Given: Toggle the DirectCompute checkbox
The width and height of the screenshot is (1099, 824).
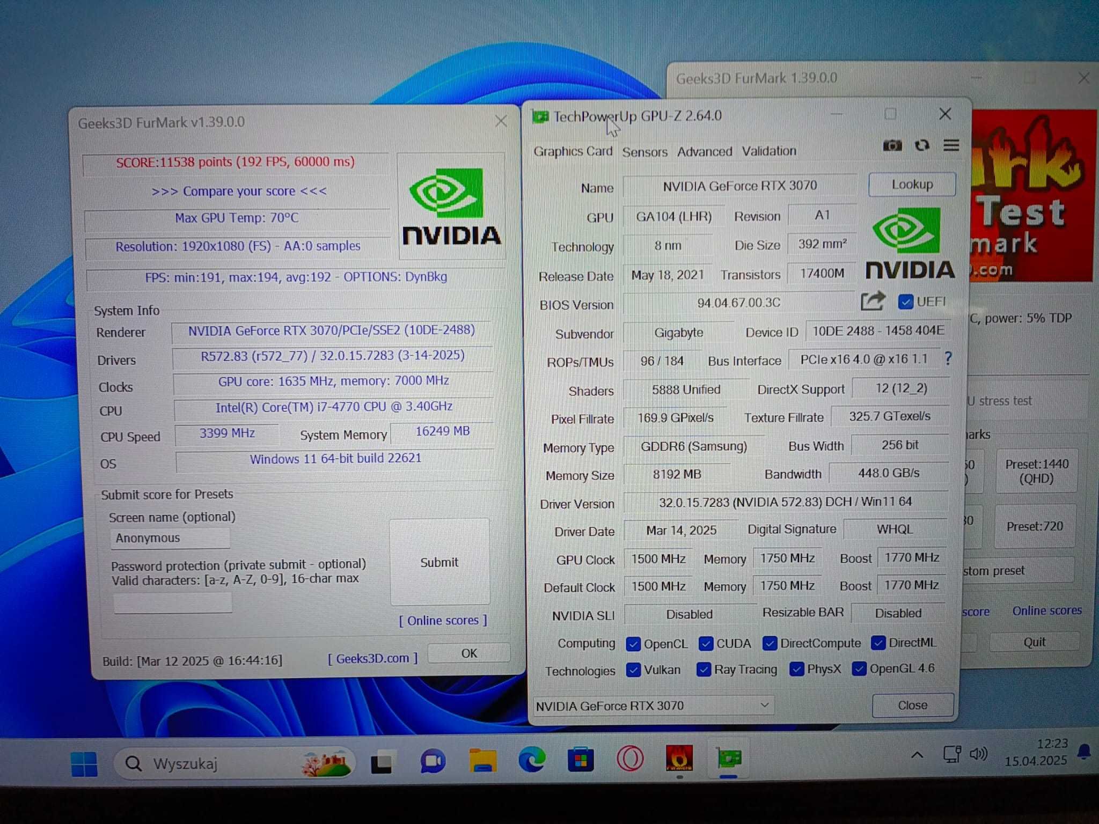Looking at the screenshot, I should (x=770, y=643).
